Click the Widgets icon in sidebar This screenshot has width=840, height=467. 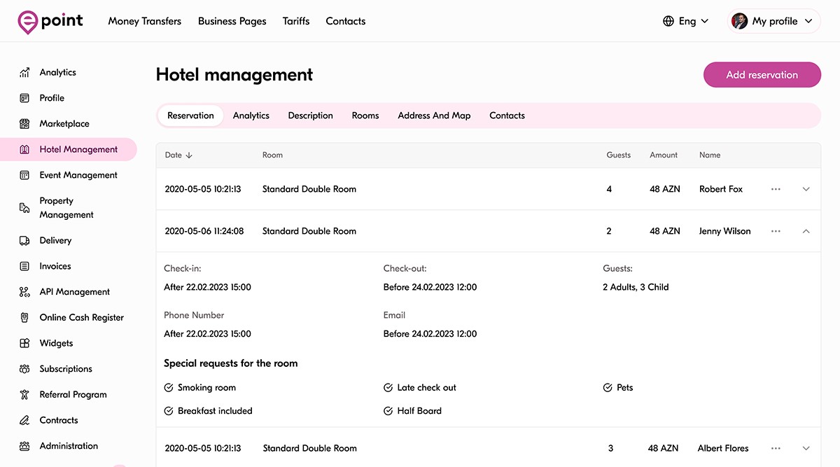pos(24,343)
